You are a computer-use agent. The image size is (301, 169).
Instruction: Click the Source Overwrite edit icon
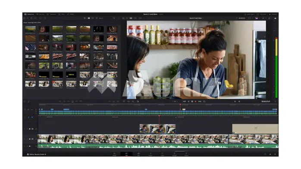(x=81, y=101)
